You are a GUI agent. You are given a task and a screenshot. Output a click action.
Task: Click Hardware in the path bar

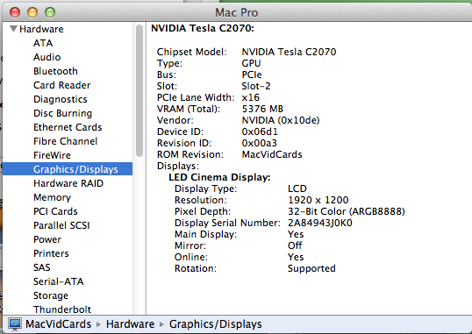click(x=131, y=324)
